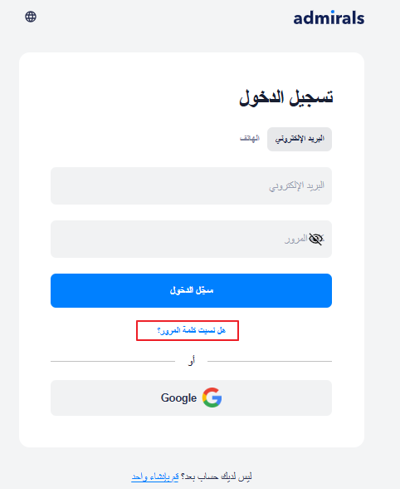Screen dimensions: 400x489
Task: Click the تسجيل الدخول page heading
Action: [286, 97]
